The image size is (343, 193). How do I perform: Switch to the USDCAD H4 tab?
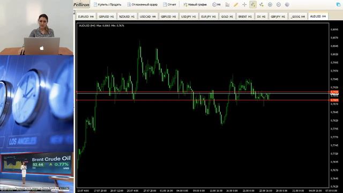point(148,17)
